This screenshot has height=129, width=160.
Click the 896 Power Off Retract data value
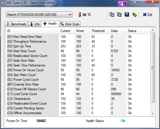click(x=114, y=89)
